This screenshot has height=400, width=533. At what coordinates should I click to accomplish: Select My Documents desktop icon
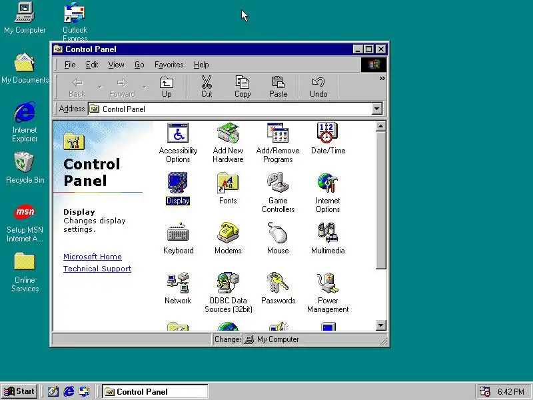tap(25, 69)
